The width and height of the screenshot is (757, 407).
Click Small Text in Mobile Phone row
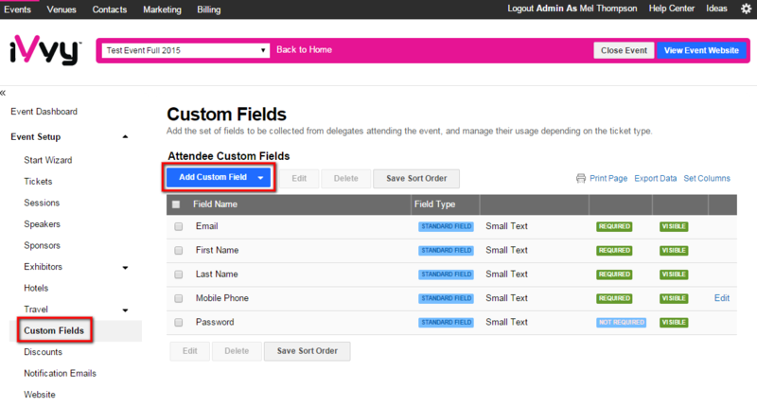[x=506, y=298]
